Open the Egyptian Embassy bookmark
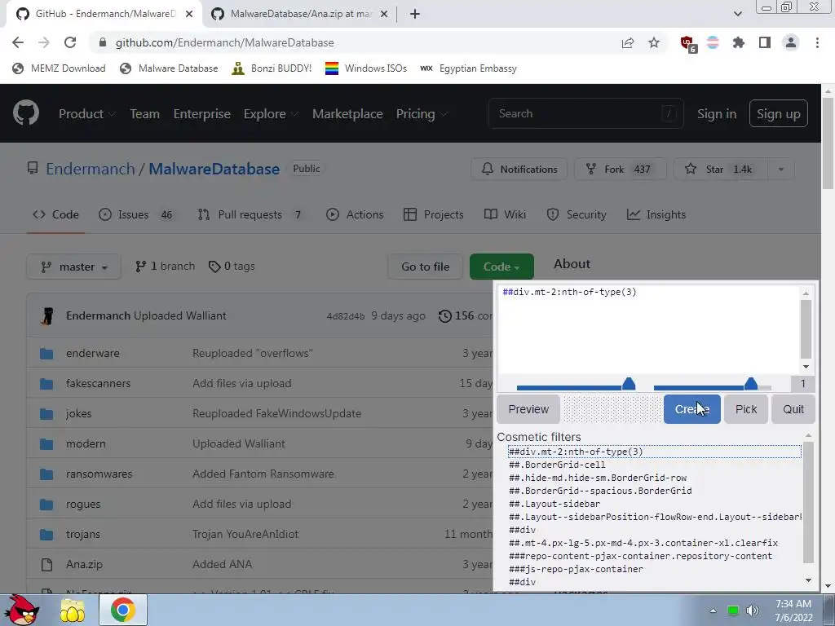 click(469, 68)
